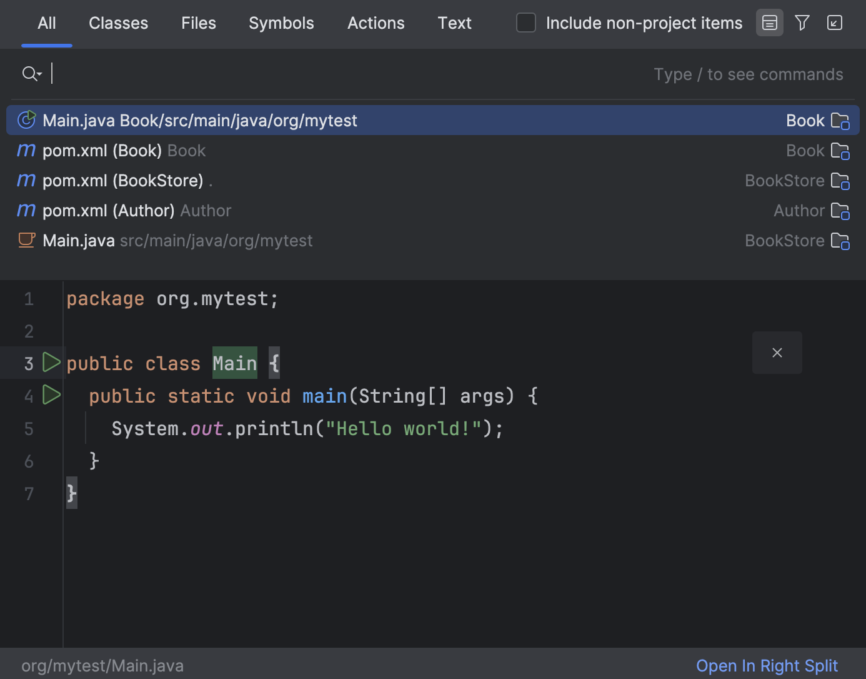Switch to the Classes tab
The width and height of the screenshot is (866, 679).
point(118,23)
